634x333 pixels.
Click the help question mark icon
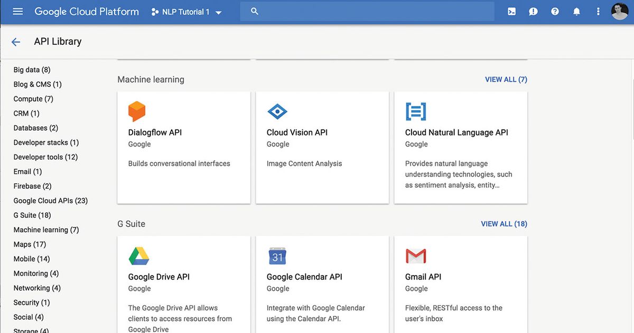click(555, 11)
